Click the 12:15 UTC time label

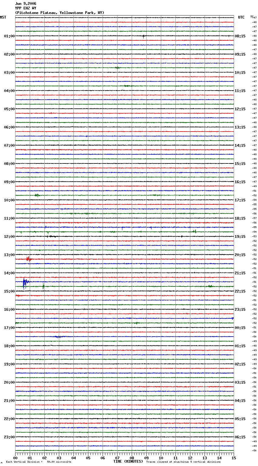coord(240,109)
